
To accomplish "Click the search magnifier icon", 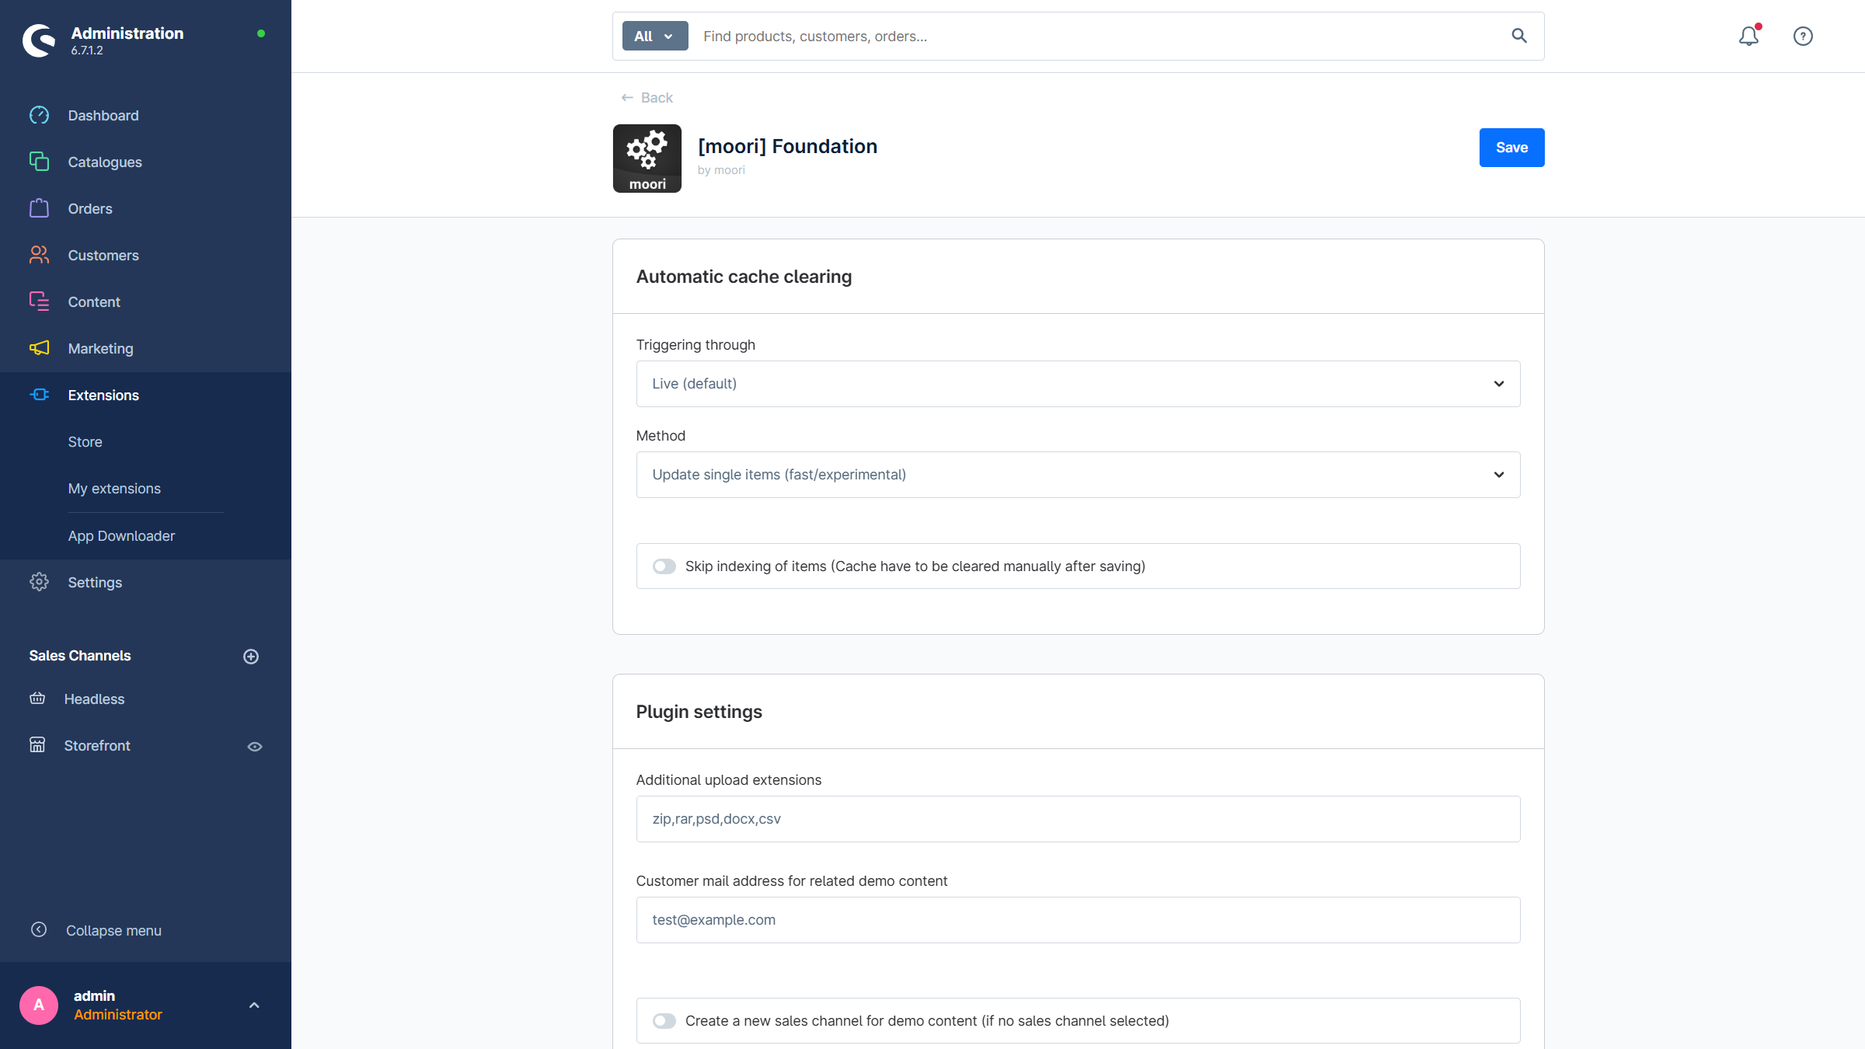I will coord(1519,36).
